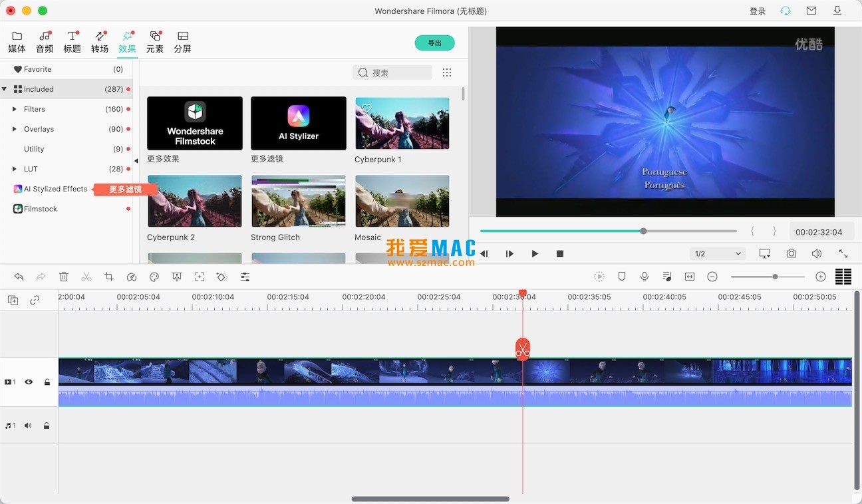Click 登录 to sign in

[758, 11]
